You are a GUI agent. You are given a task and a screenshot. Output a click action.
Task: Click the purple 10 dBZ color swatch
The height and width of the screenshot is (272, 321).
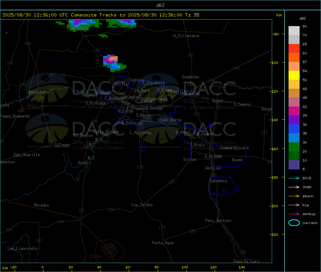pos(294,165)
